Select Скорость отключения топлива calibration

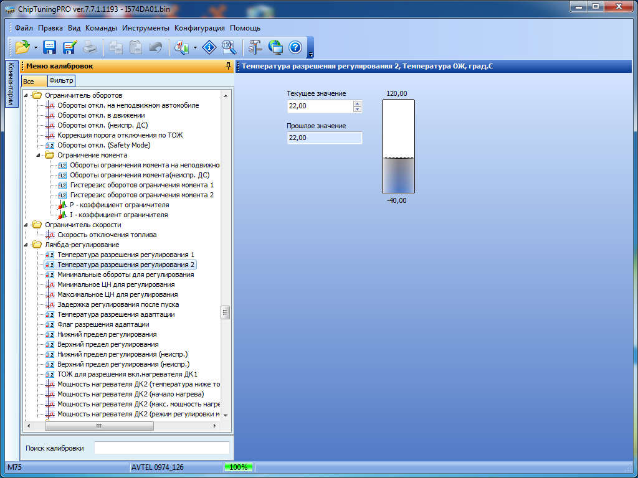tap(107, 235)
